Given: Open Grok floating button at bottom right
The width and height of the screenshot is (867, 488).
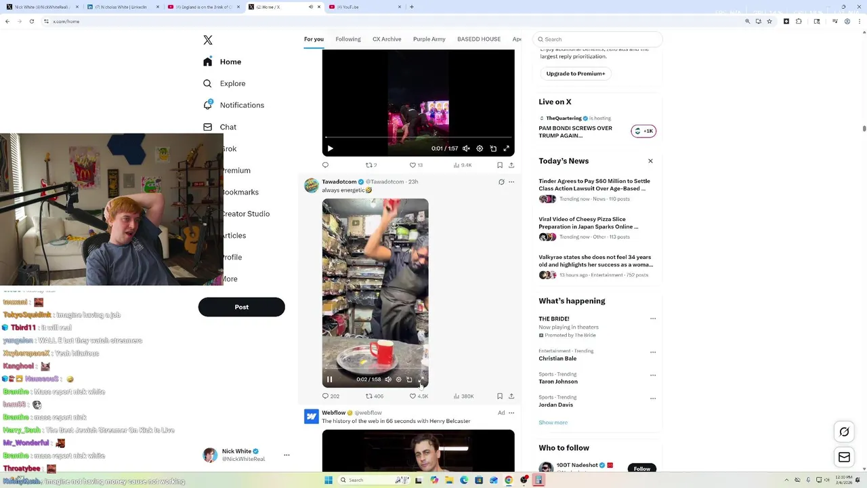Looking at the screenshot, I should coord(844,432).
